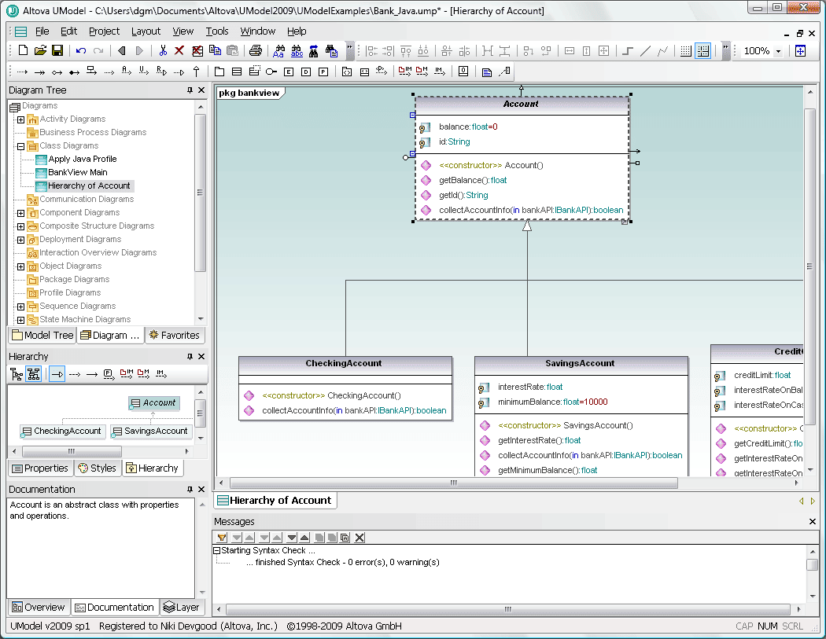This screenshot has height=639, width=826.
Task: Open the 100% zoom dropdown
Action: (778, 51)
